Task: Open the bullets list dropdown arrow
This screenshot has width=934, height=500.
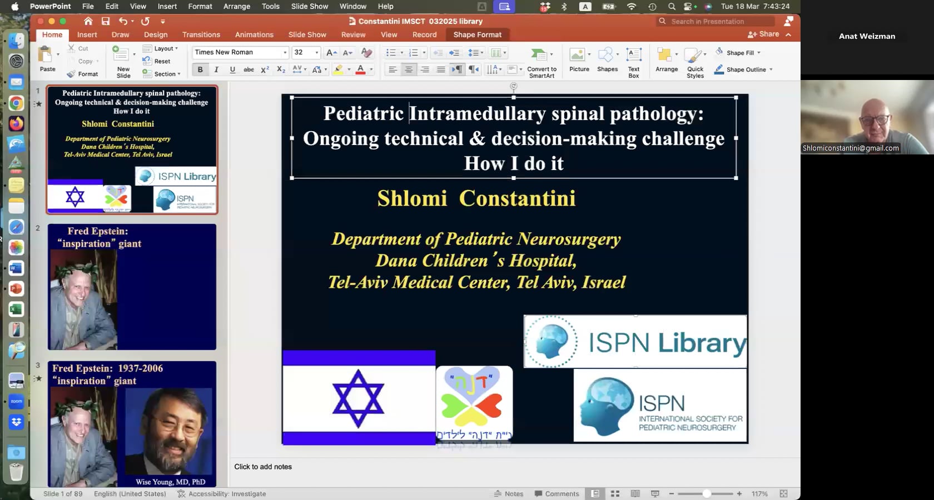Action: pyautogui.click(x=402, y=53)
